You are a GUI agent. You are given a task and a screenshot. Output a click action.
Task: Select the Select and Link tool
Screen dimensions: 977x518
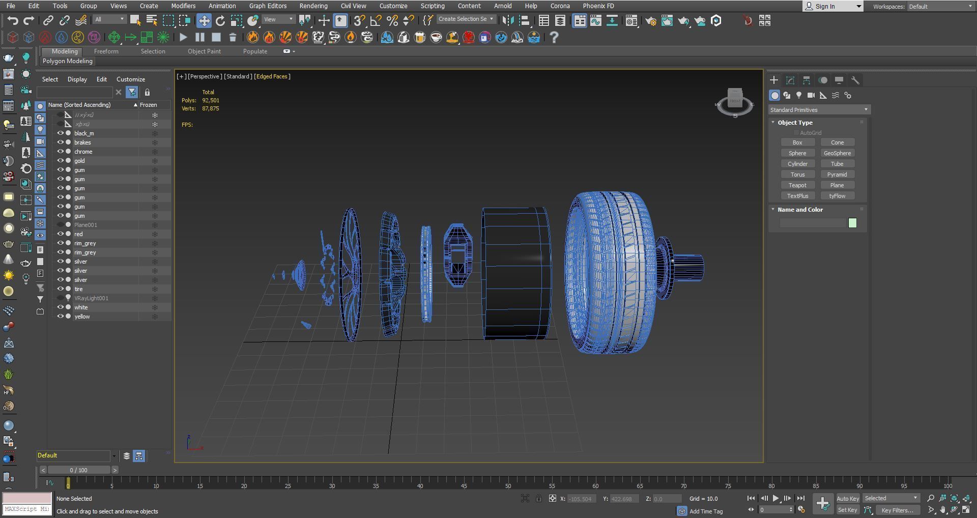pyautogui.click(x=48, y=20)
